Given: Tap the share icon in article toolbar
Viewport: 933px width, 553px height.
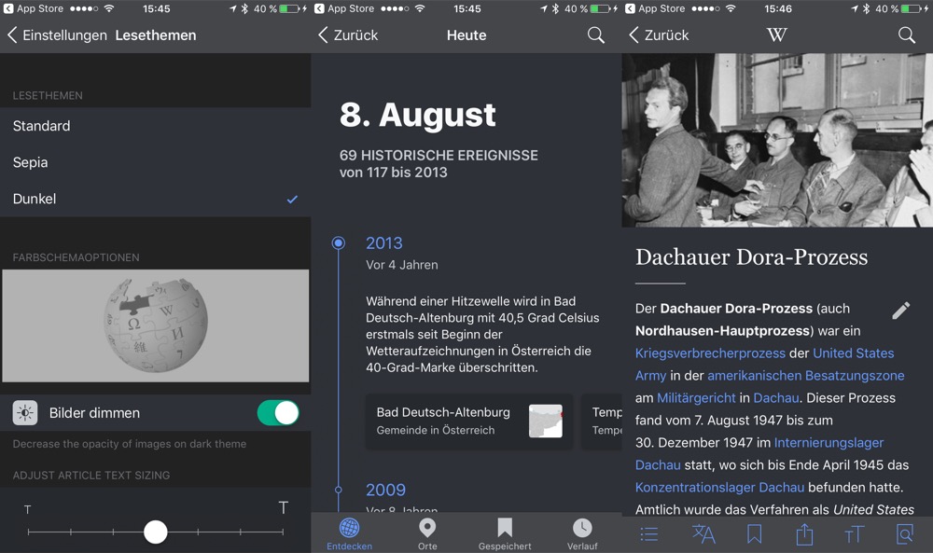Looking at the screenshot, I should tap(804, 533).
